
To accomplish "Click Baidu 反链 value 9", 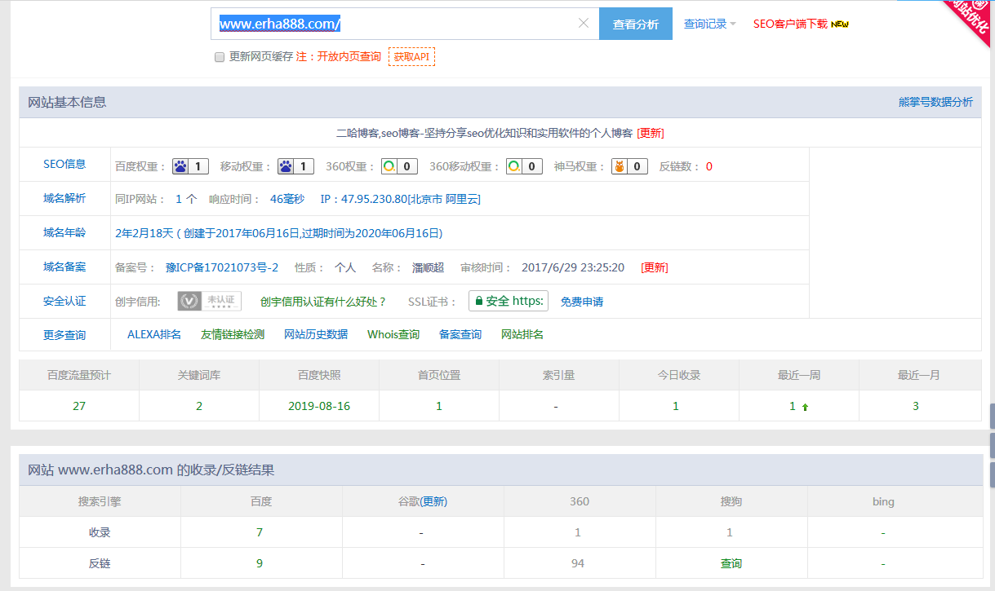I will pos(260,563).
